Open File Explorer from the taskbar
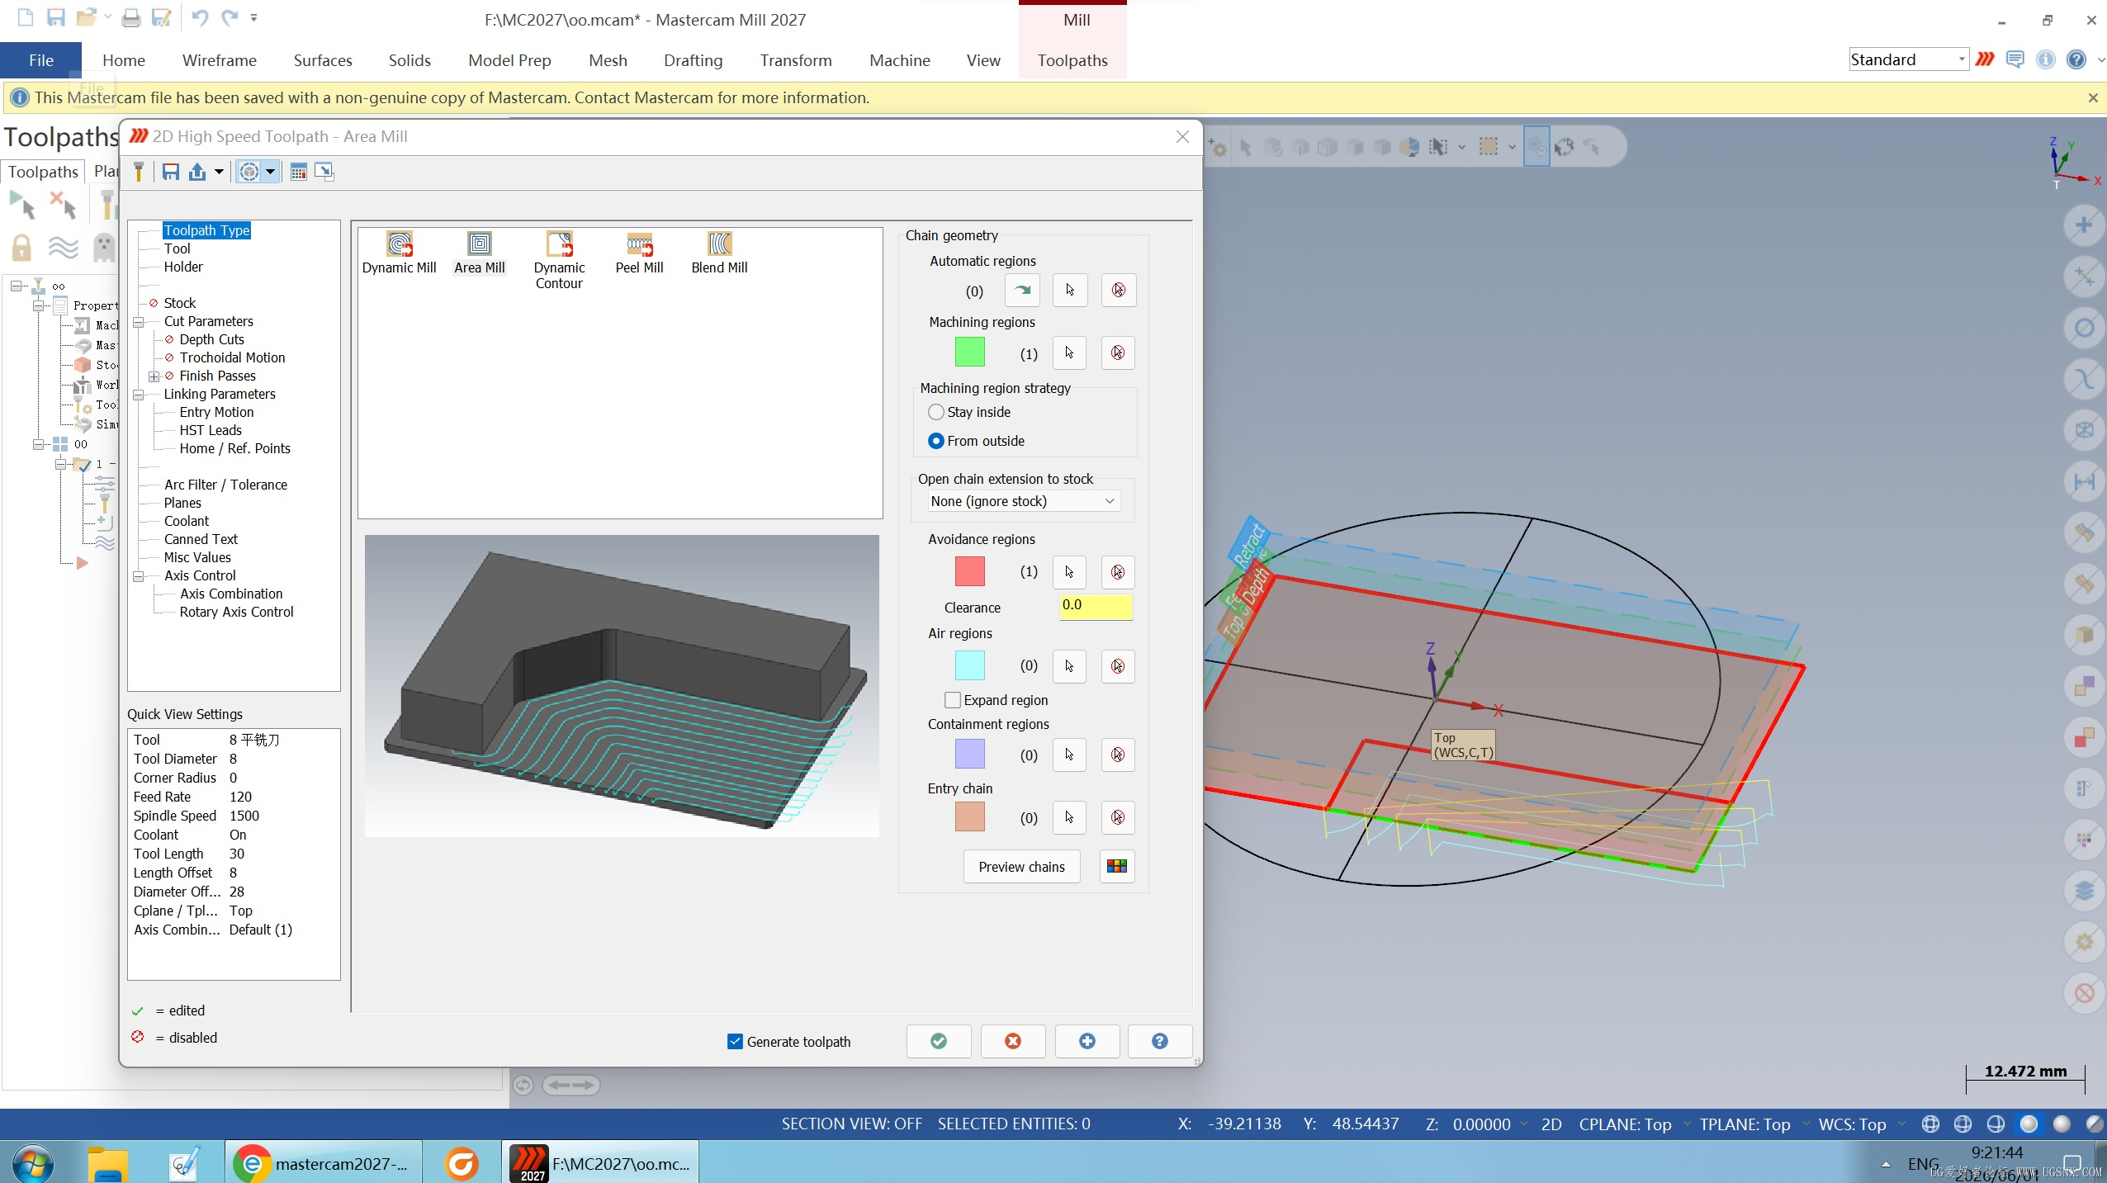Image resolution: width=2107 pixels, height=1183 pixels. (108, 1163)
